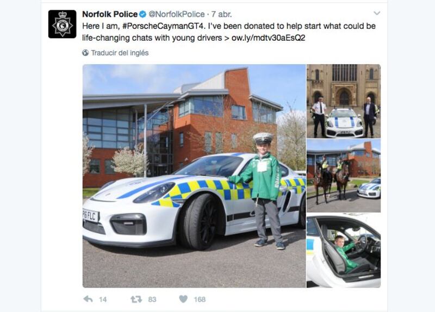Open photo of boy inside car
This screenshot has height=312, width=435.
pos(344,251)
